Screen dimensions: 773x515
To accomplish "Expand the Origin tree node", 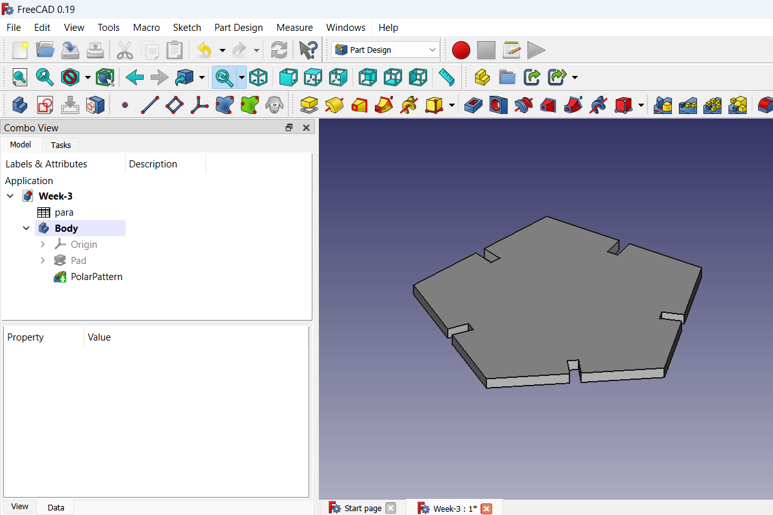I will [x=43, y=245].
